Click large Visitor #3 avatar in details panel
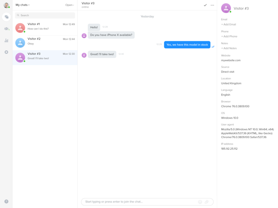The image size is (278, 208). click(x=226, y=8)
